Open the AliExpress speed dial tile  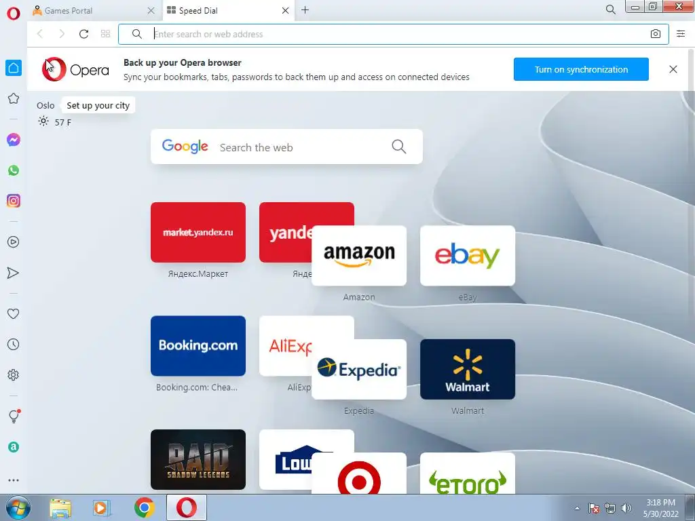point(286,345)
